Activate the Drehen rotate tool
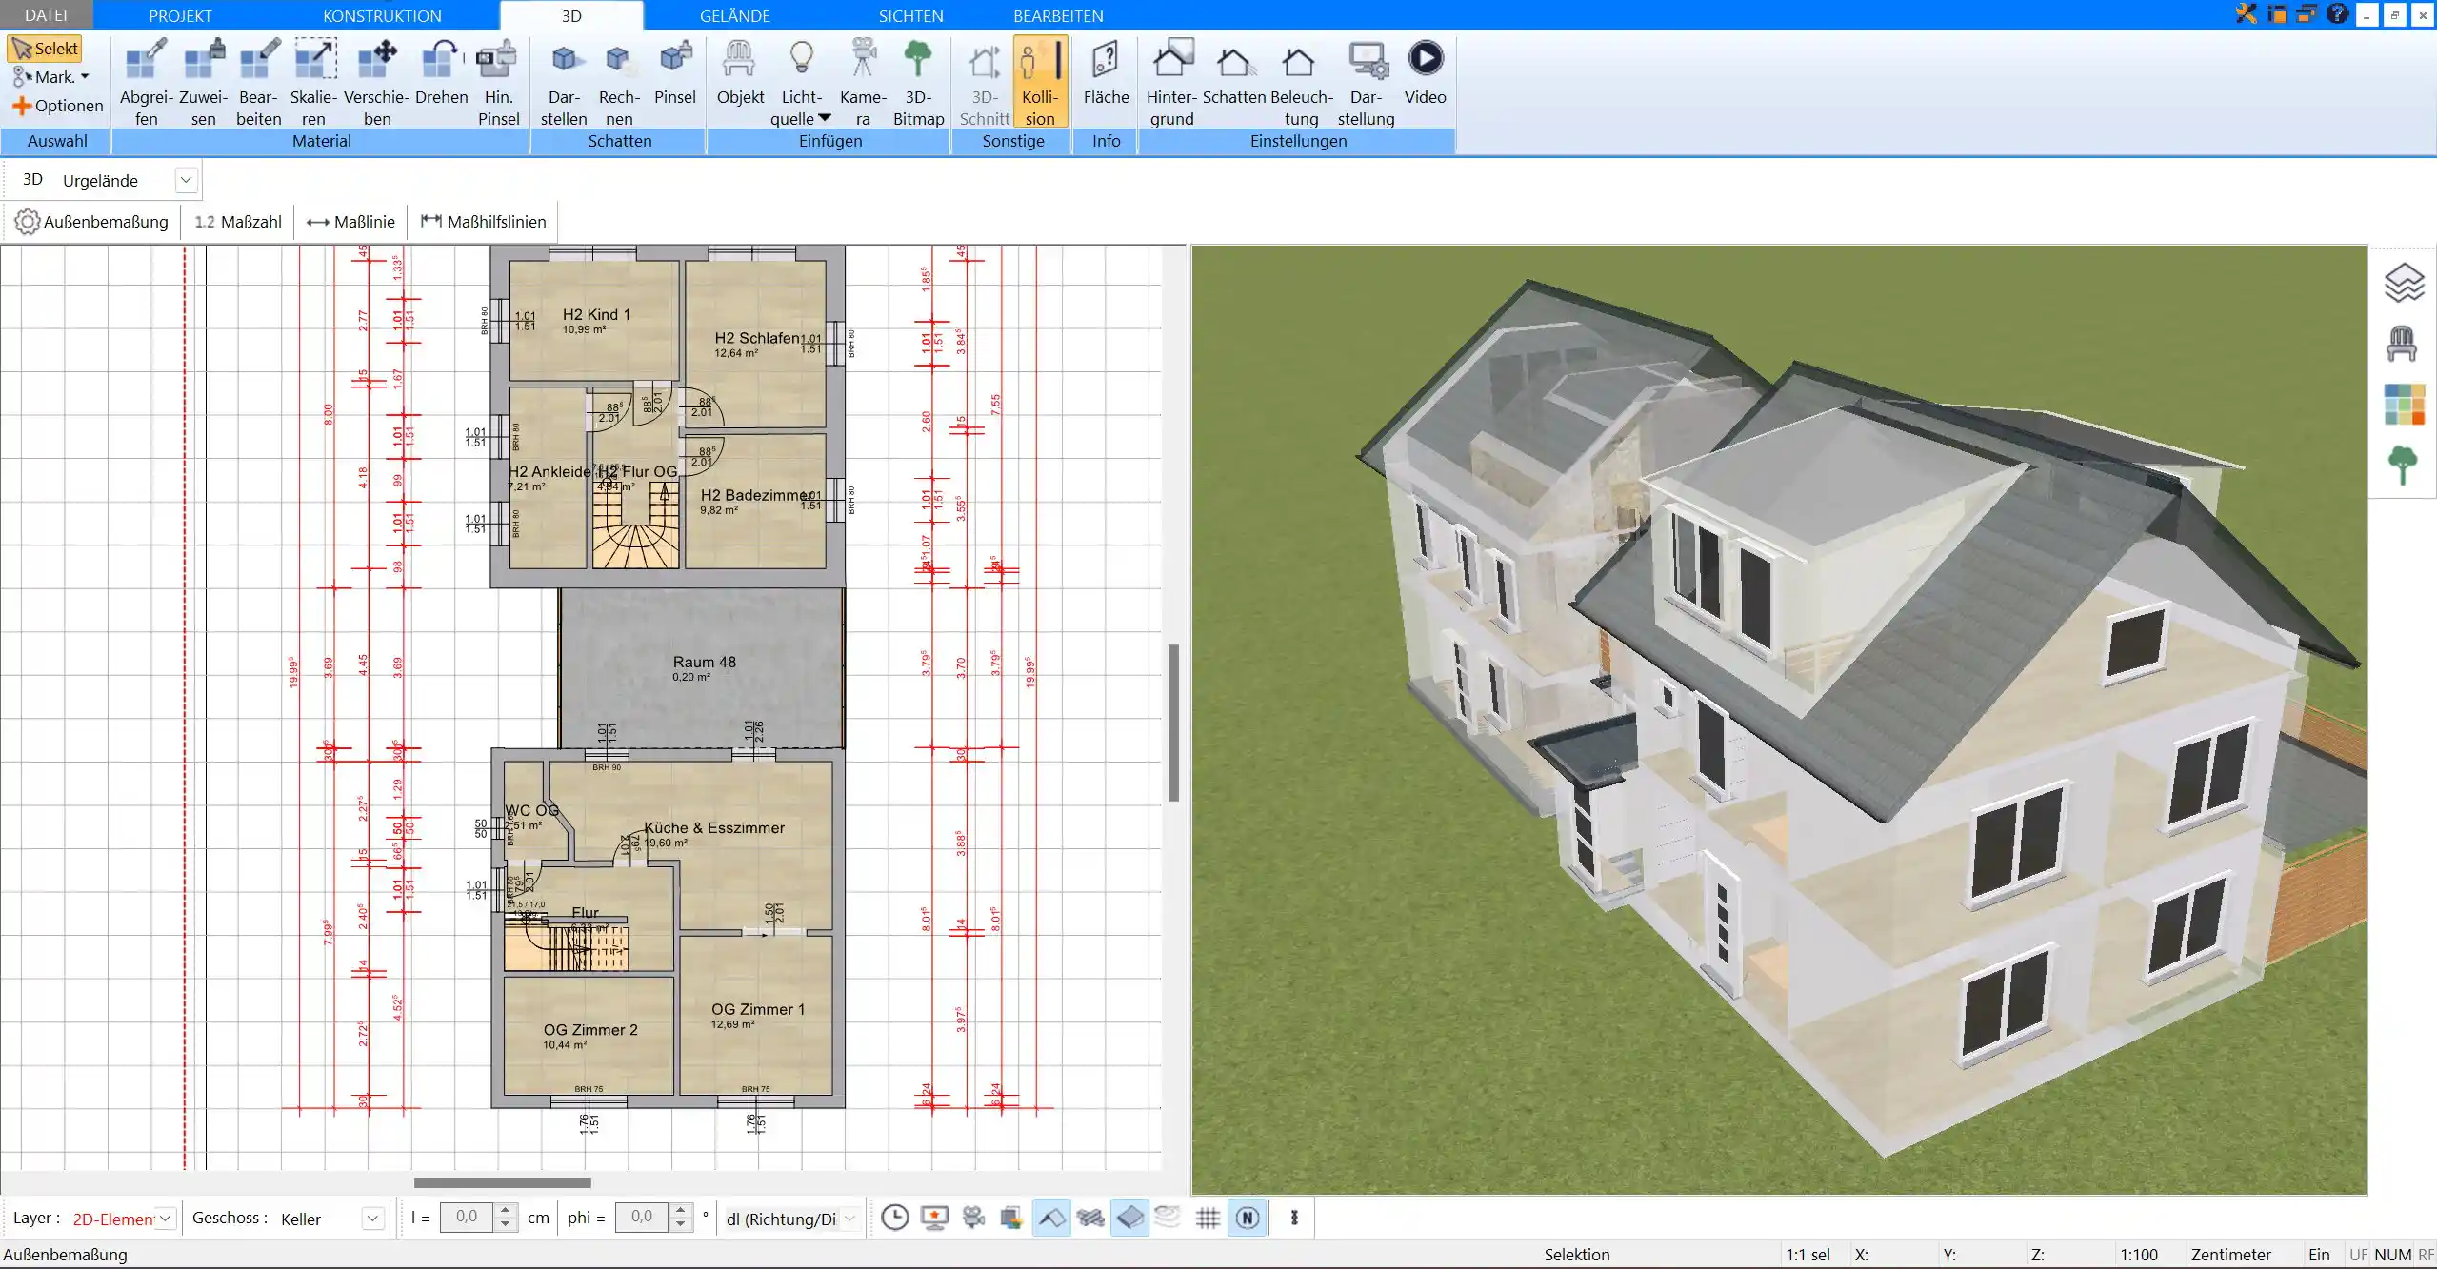 (442, 72)
